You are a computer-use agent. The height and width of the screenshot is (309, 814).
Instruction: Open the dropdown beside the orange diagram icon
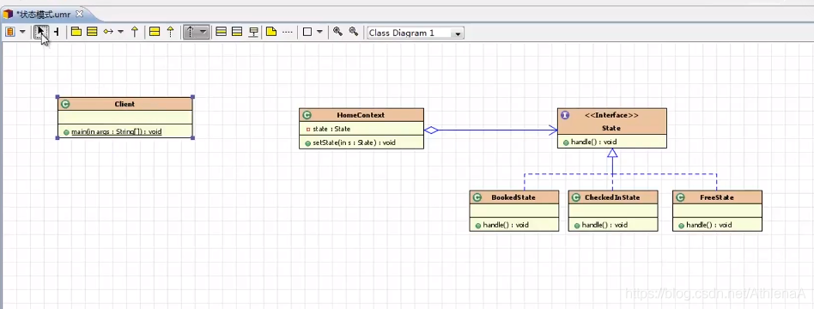[x=22, y=33]
